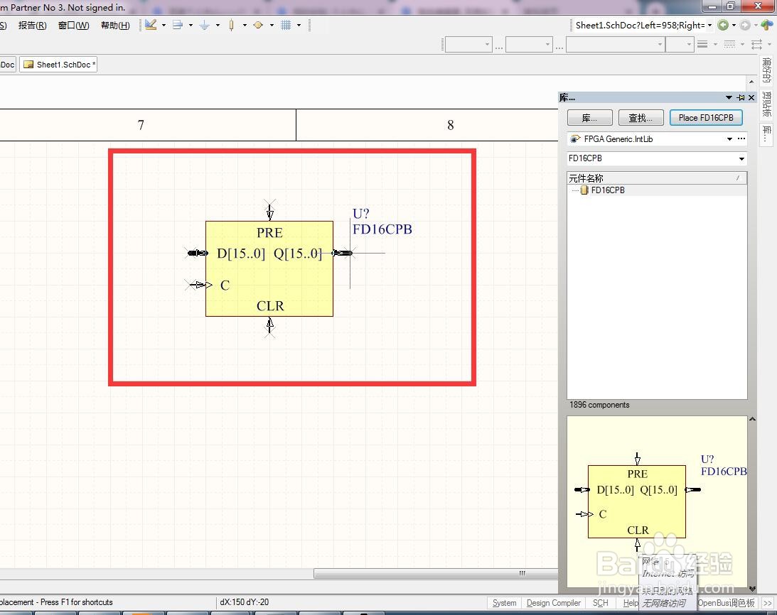The height and width of the screenshot is (615, 777).
Task: Click the address bar Sheet1.SchDoc field
Action: click(640, 26)
